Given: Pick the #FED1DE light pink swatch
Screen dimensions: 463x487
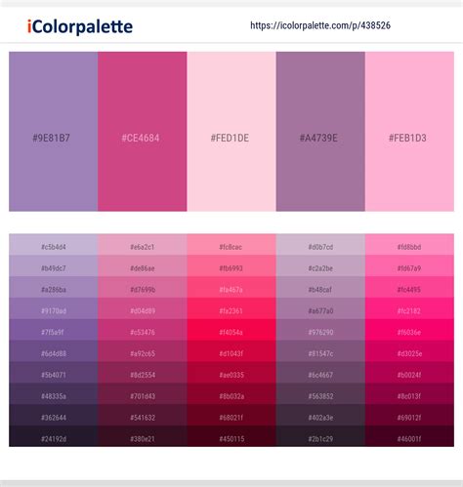Looking at the screenshot, I should tap(231, 132).
